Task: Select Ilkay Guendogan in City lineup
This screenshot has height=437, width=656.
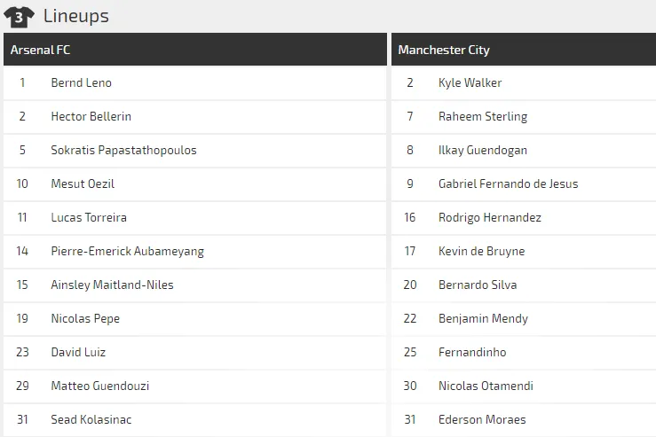Action: pos(482,150)
